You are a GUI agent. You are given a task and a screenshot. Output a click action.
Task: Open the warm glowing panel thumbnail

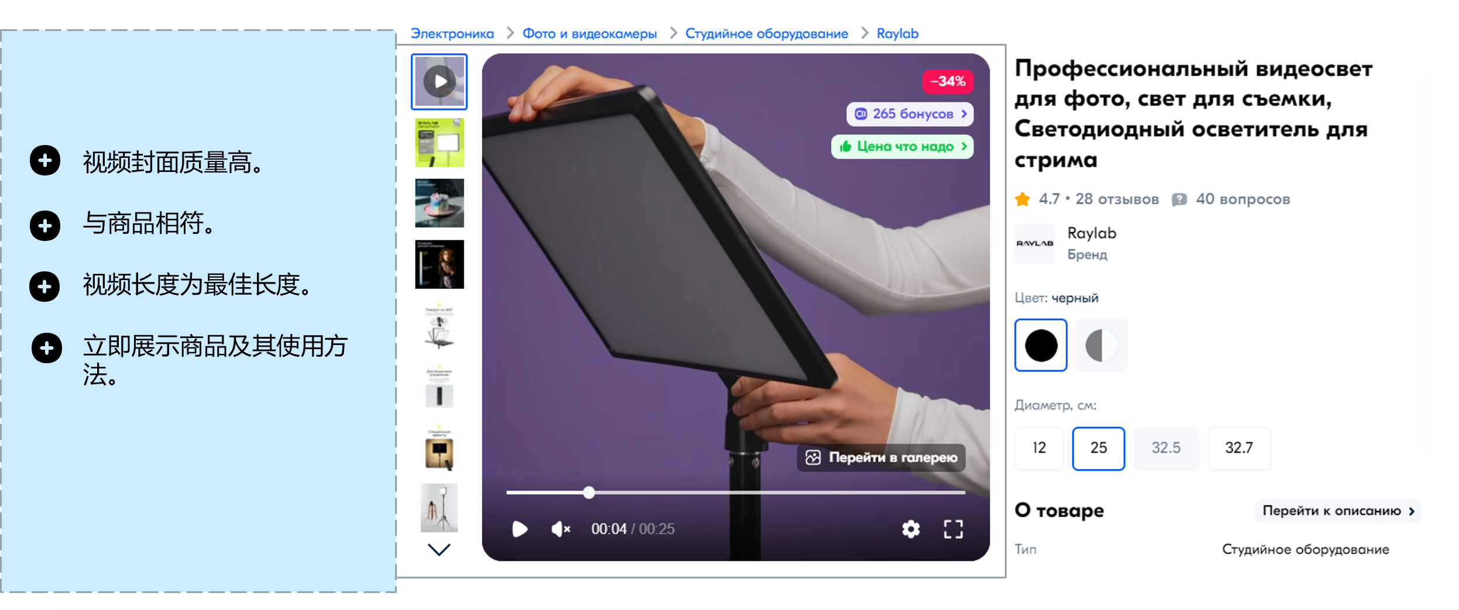440,448
